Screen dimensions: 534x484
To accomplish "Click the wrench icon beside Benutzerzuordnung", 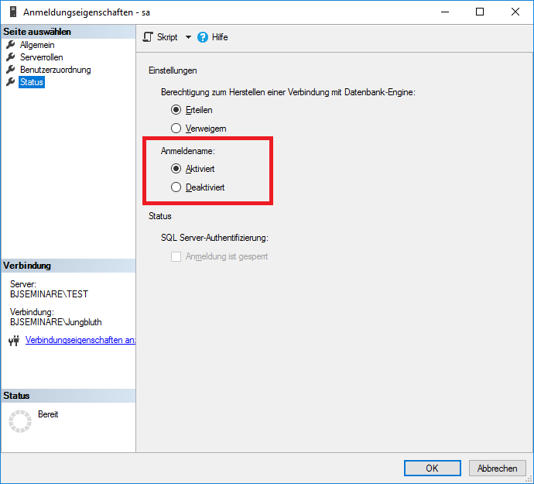I will (11, 70).
